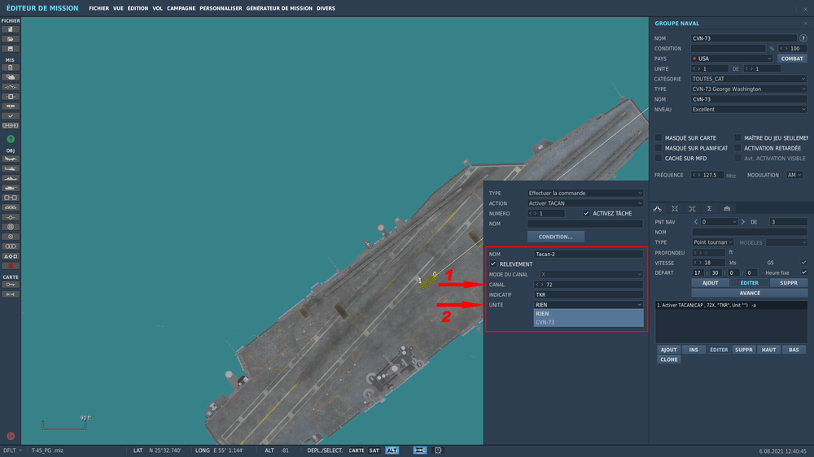Select the triangle-diamond-square shapes tool
Viewport: 814px width, 457px height.
(x=11, y=256)
